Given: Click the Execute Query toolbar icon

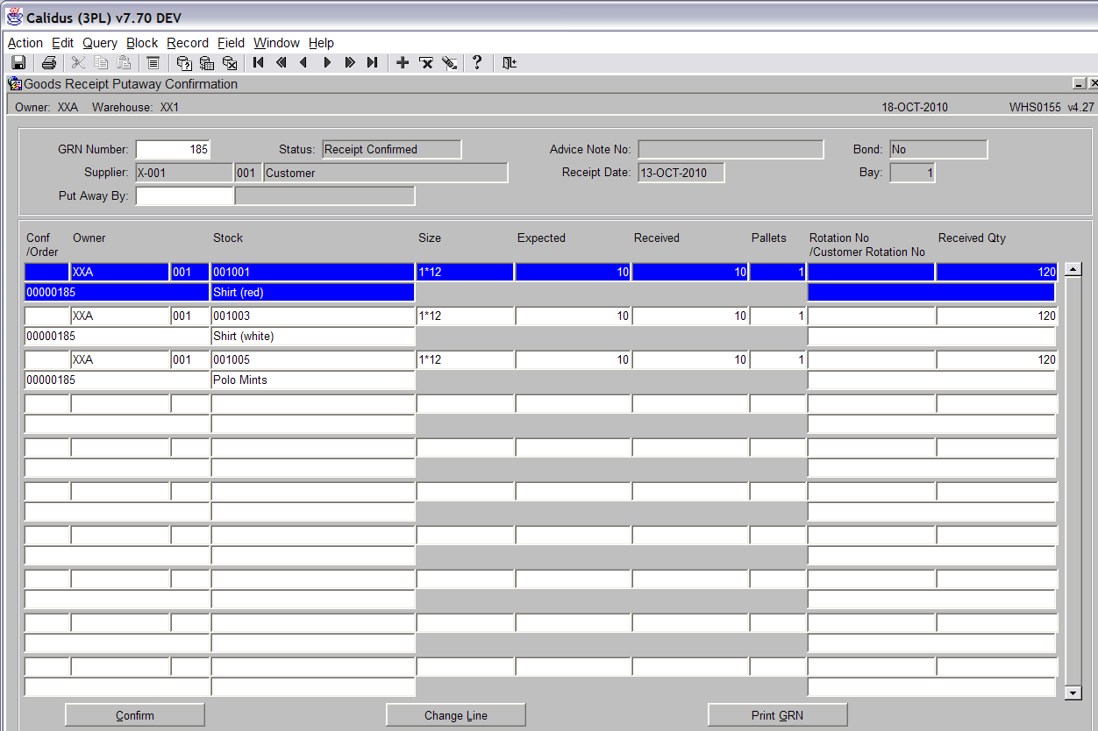Looking at the screenshot, I should (207, 62).
